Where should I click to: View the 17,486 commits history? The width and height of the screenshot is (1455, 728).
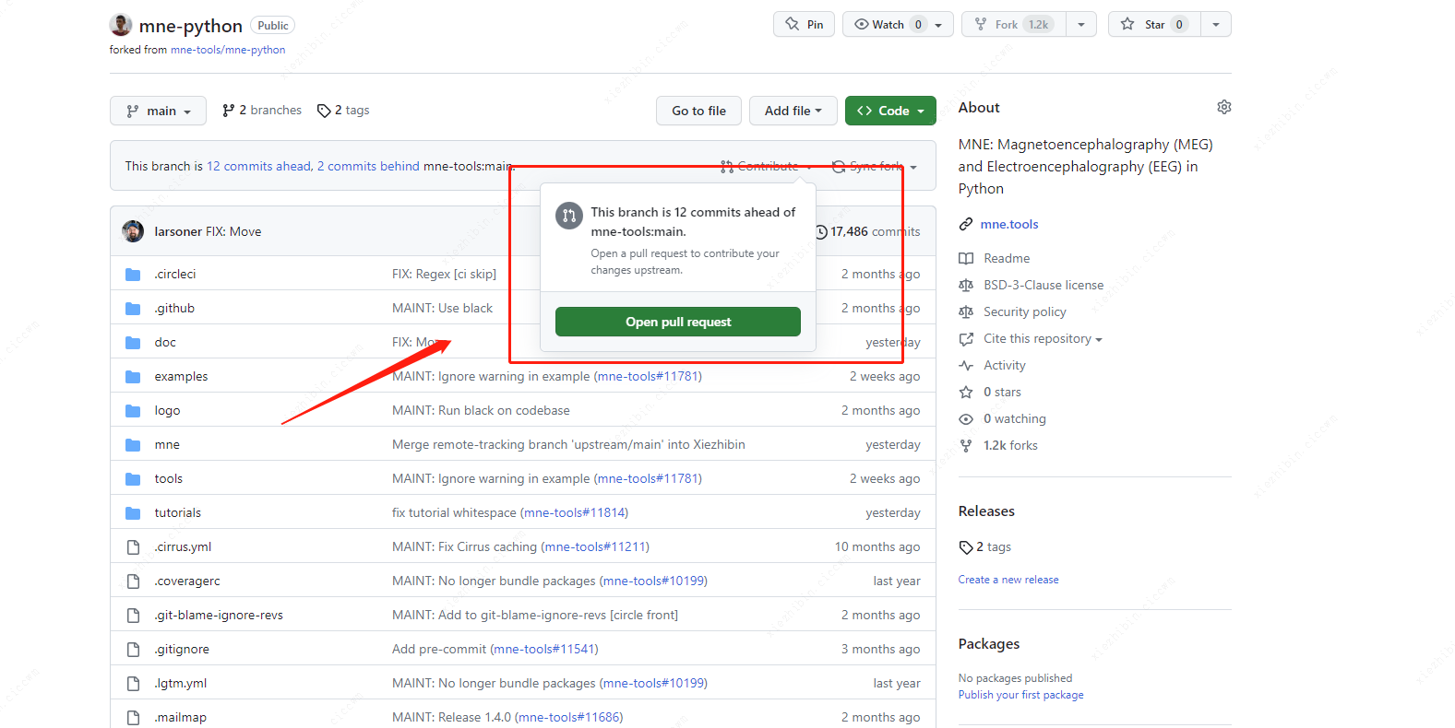click(x=867, y=231)
